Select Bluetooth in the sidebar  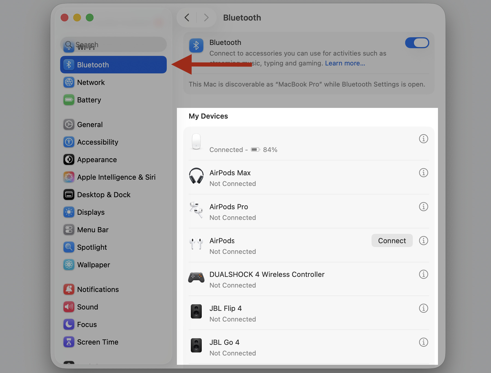[x=113, y=65]
